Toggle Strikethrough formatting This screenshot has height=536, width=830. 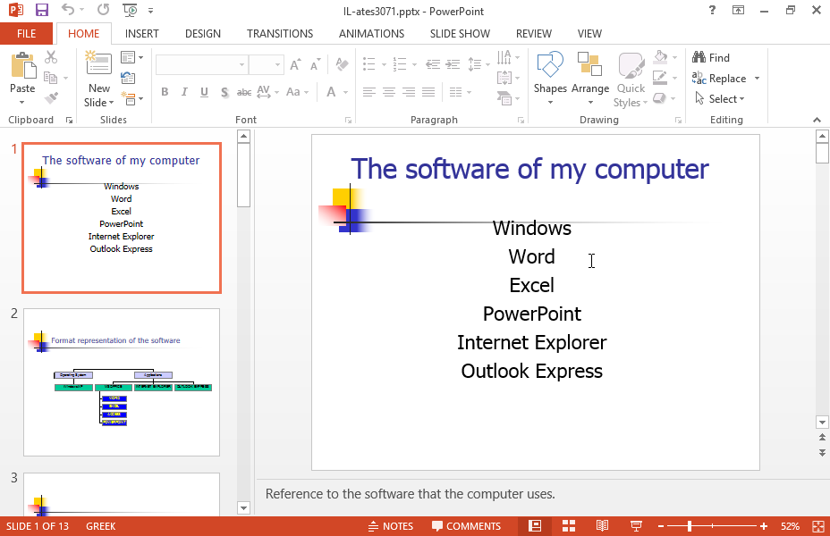243,92
